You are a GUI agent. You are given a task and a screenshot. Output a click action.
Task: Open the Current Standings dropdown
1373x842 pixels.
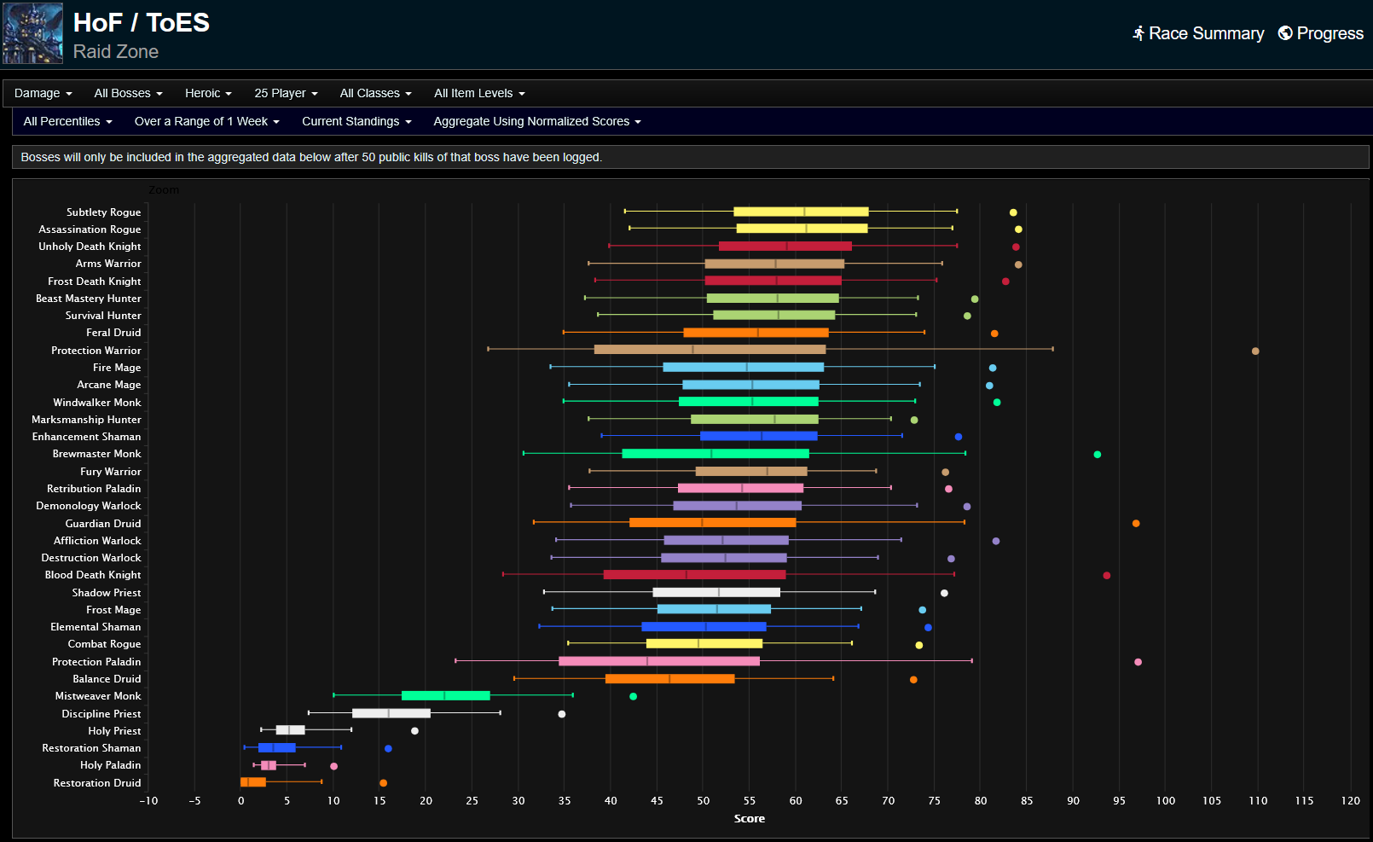(x=356, y=121)
